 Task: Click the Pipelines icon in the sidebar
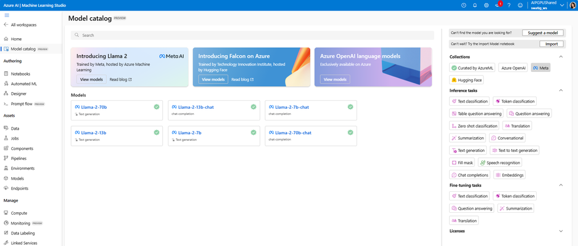(x=6, y=158)
